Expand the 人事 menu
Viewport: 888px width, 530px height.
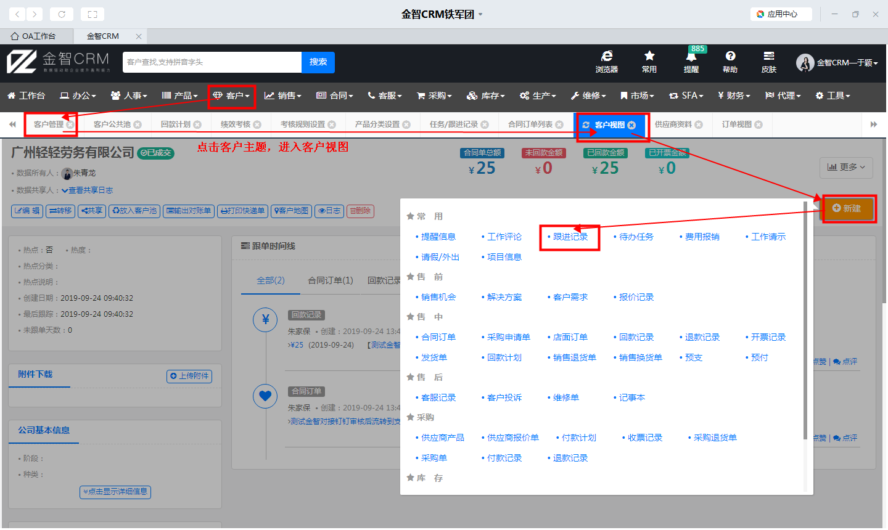(x=129, y=96)
